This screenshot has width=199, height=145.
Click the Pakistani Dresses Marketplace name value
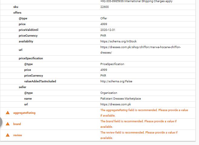coord(121,99)
